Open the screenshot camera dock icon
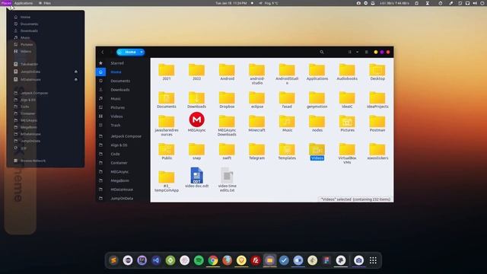Screen dimensions: 487x274 [358, 260]
